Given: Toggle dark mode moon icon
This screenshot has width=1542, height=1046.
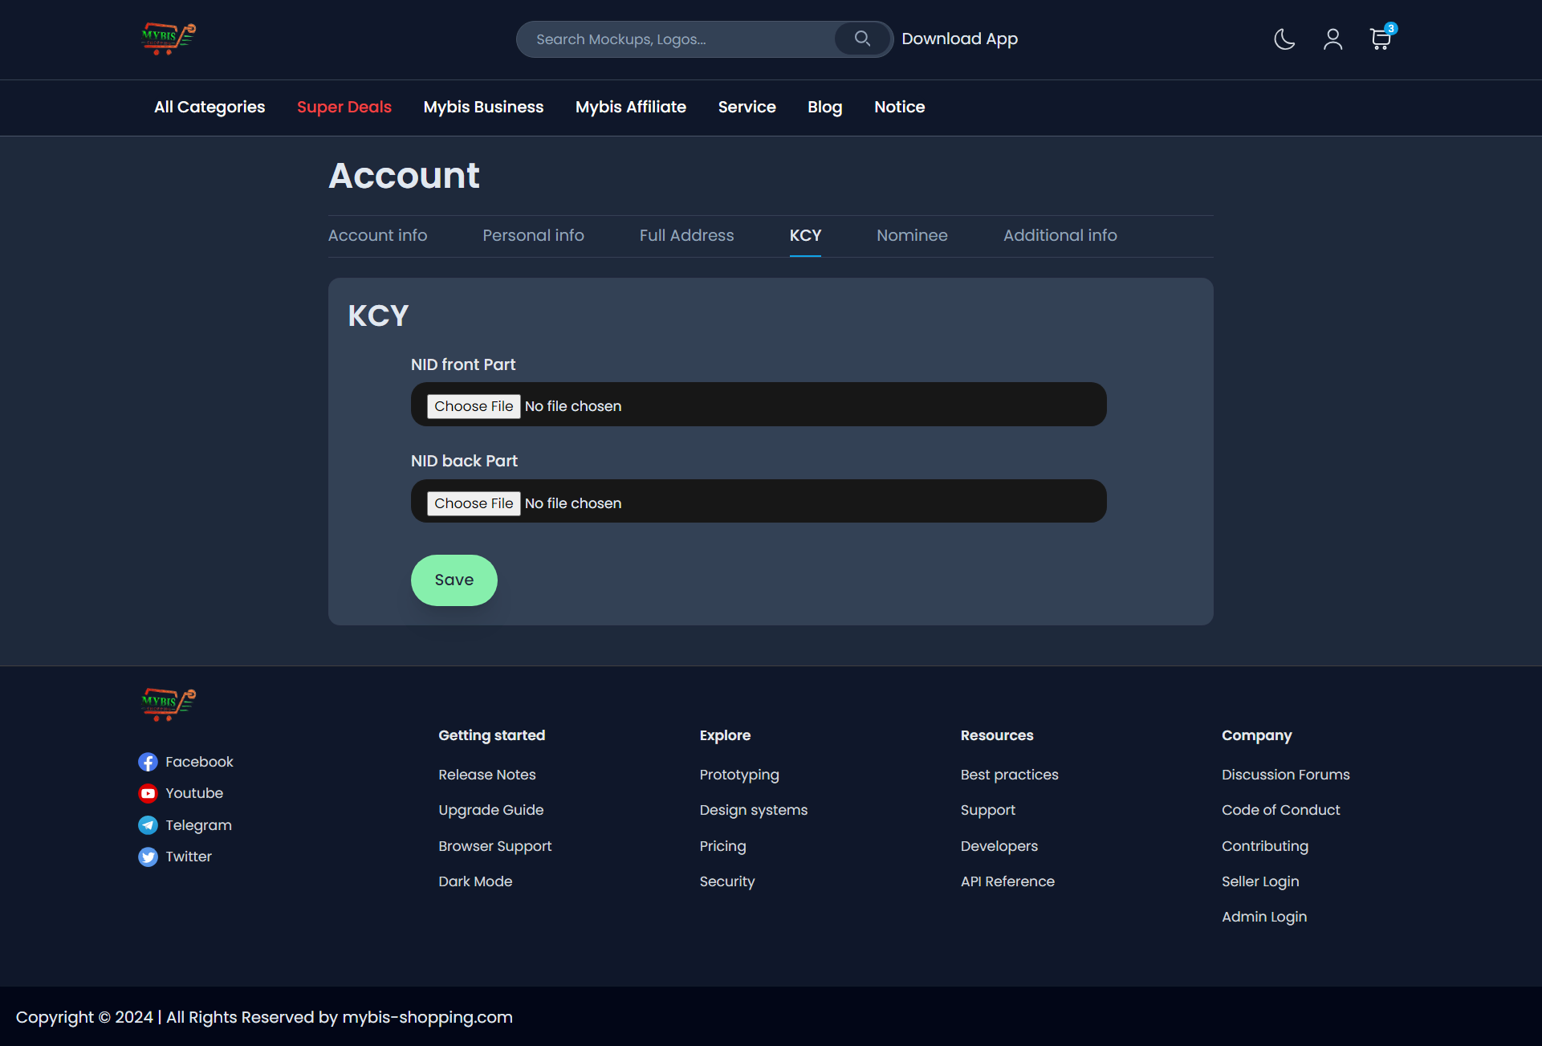Looking at the screenshot, I should 1284,39.
